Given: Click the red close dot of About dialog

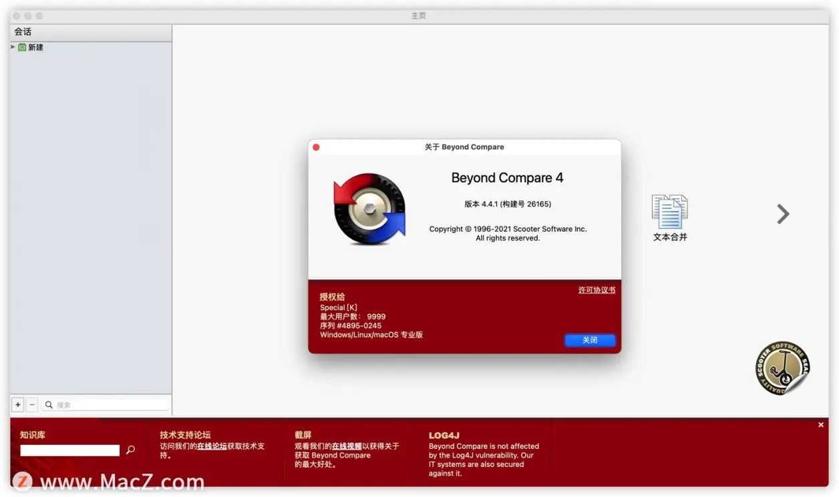Looking at the screenshot, I should coord(316,147).
